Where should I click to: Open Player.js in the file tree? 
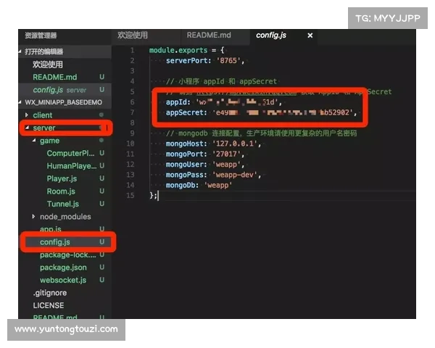point(62,179)
